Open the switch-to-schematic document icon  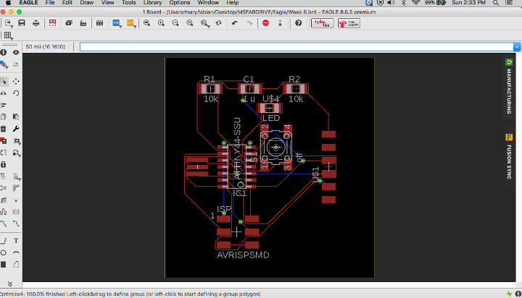coord(8,23)
